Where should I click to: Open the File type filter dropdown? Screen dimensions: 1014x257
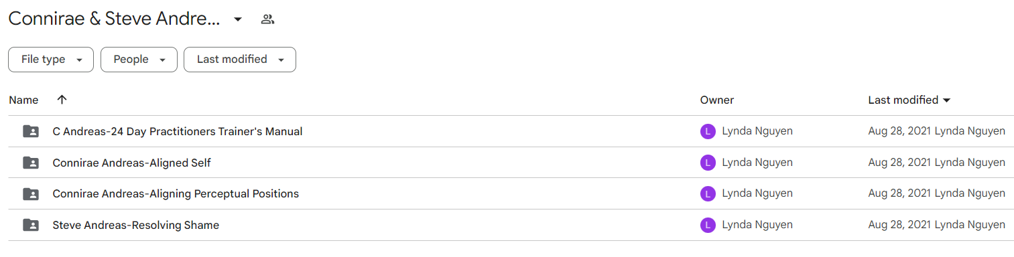pyautogui.click(x=50, y=60)
